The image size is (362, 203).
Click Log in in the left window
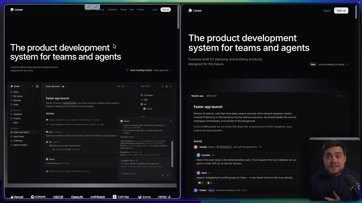tap(155, 10)
